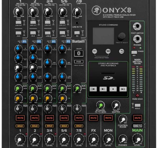Toggle the EQ switch on channel 3/4
This screenshot has width=158, height=148.
54,41
